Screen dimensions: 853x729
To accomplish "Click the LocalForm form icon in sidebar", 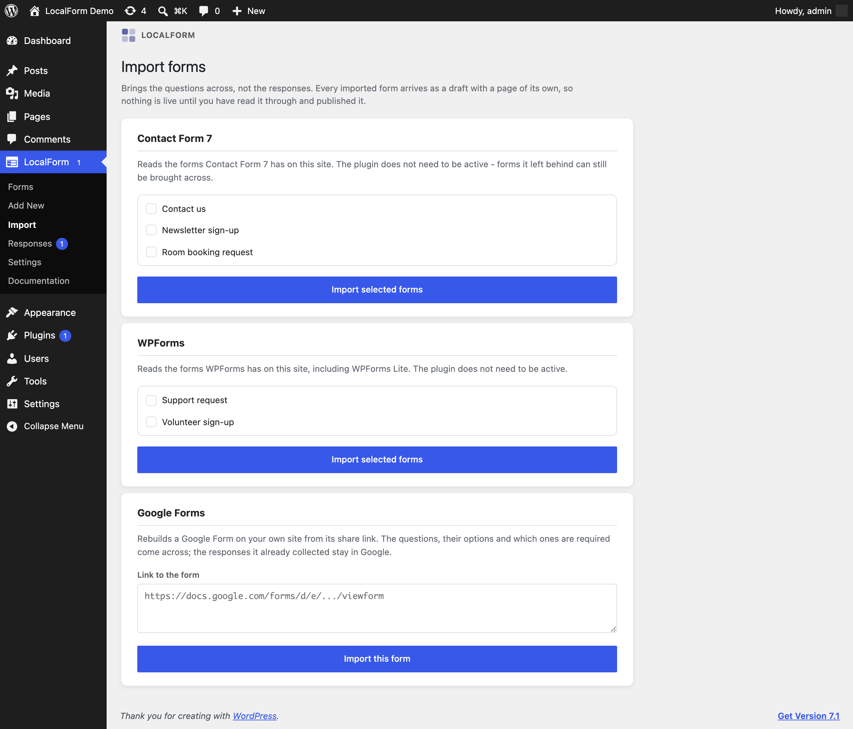I will (12, 162).
